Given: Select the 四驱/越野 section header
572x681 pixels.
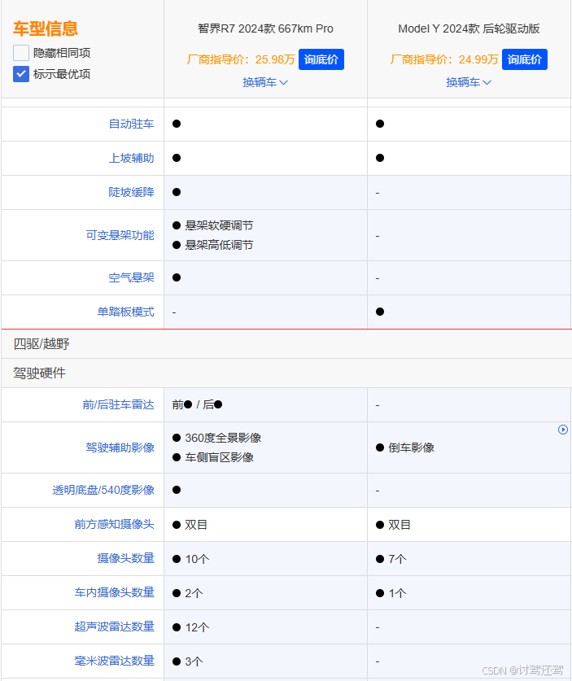Looking at the screenshot, I should [286, 344].
